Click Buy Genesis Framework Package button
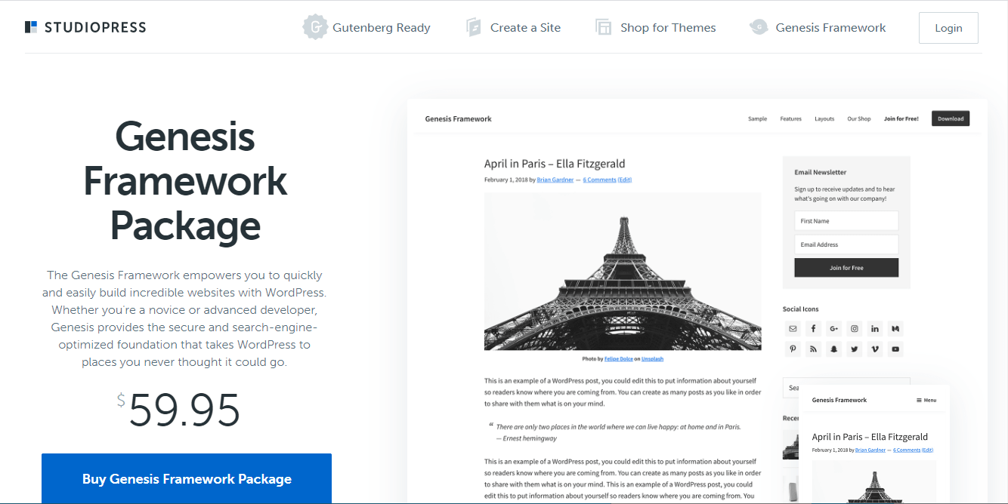The height and width of the screenshot is (504, 1008). click(x=187, y=478)
